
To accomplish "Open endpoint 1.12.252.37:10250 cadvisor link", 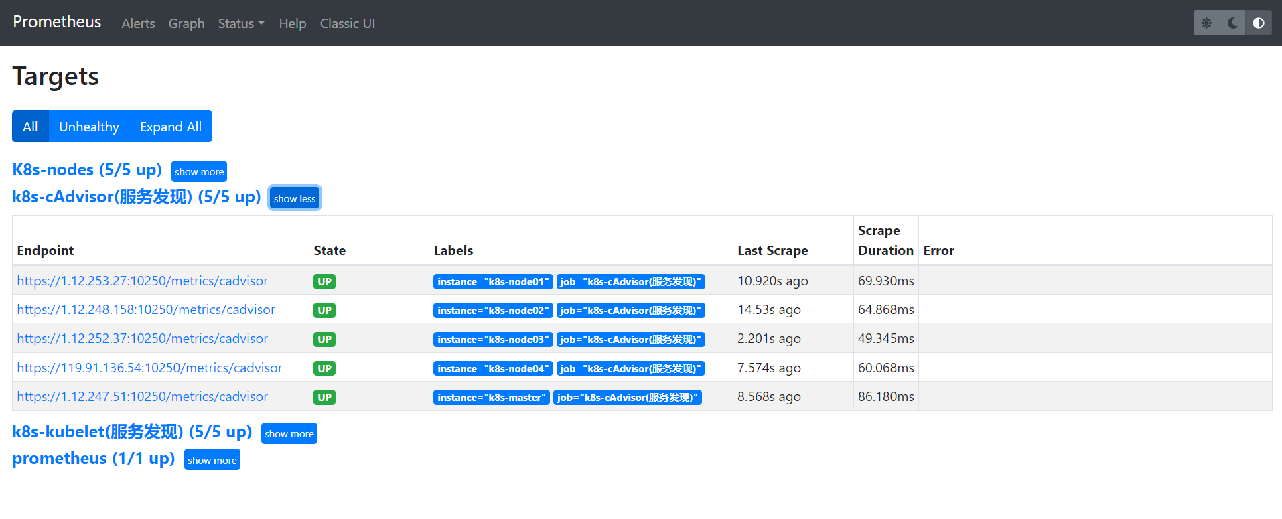I will (143, 338).
